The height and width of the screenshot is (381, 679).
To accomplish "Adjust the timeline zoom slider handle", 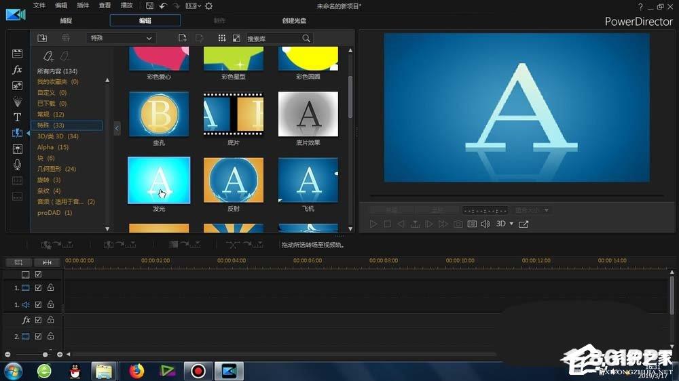I will pyautogui.click(x=45, y=355).
